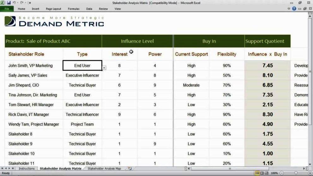Switch to Normal view in status bar

257,173
